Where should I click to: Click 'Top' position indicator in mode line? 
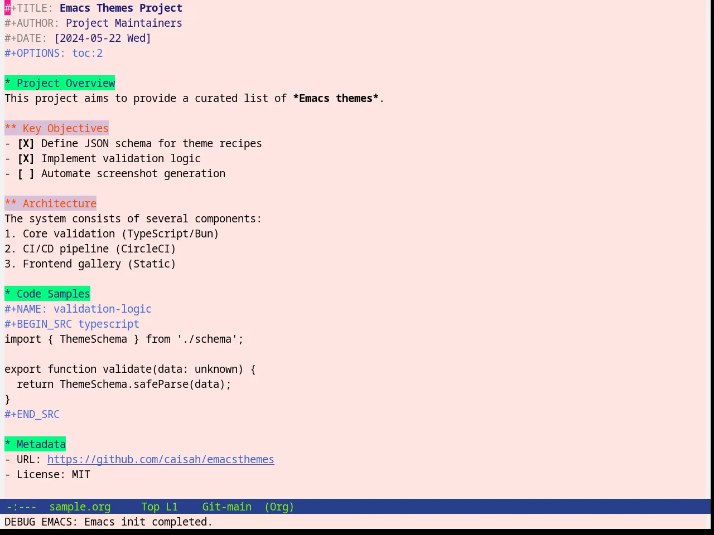tap(150, 507)
